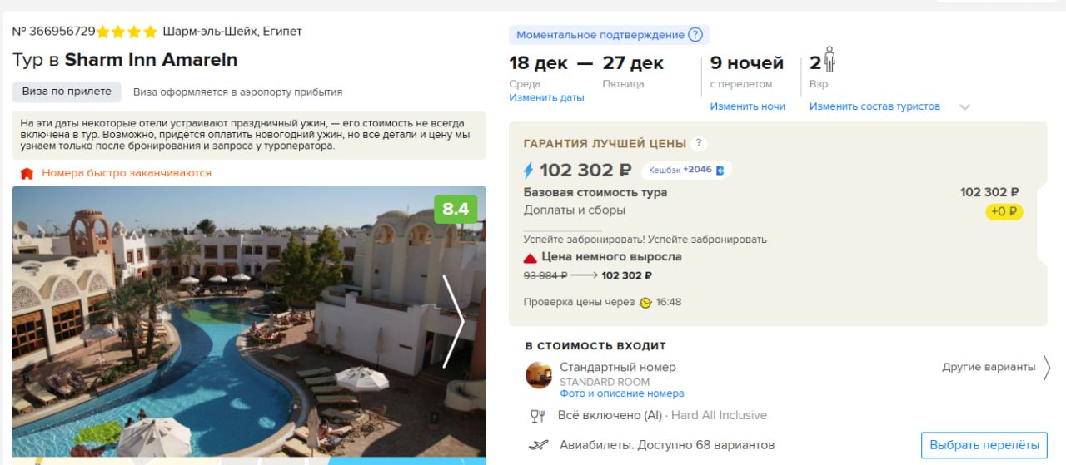Screen dimensions: 1066x465
Task: Click the clock icon near Проверка цены
Action: click(645, 302)
